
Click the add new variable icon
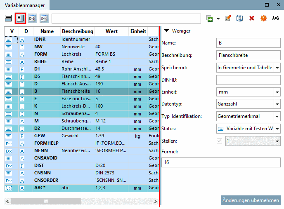209,19
